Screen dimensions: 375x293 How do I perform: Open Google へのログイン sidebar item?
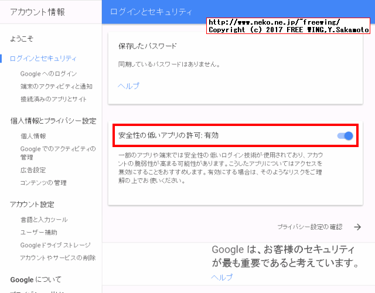[x=49, y=74]
